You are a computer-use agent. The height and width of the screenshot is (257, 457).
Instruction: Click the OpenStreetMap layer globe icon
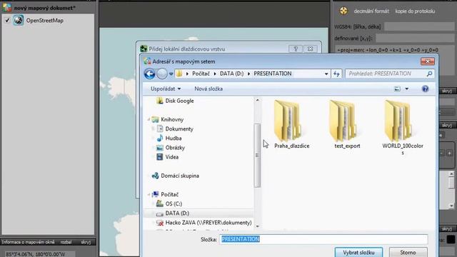point(18,21)
